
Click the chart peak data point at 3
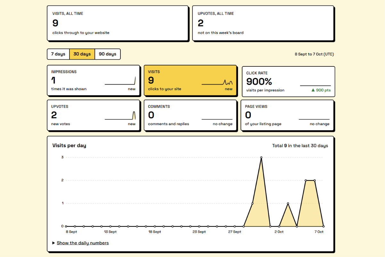(261, 157)
